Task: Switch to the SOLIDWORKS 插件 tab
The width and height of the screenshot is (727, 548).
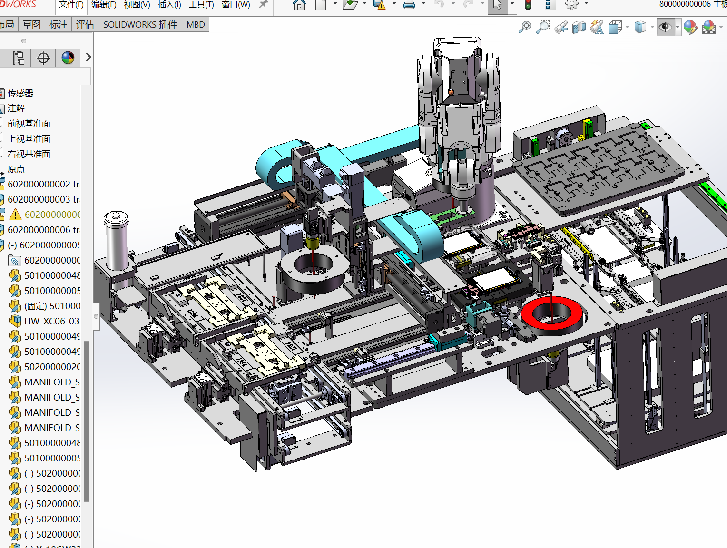Action: [140, 24]
